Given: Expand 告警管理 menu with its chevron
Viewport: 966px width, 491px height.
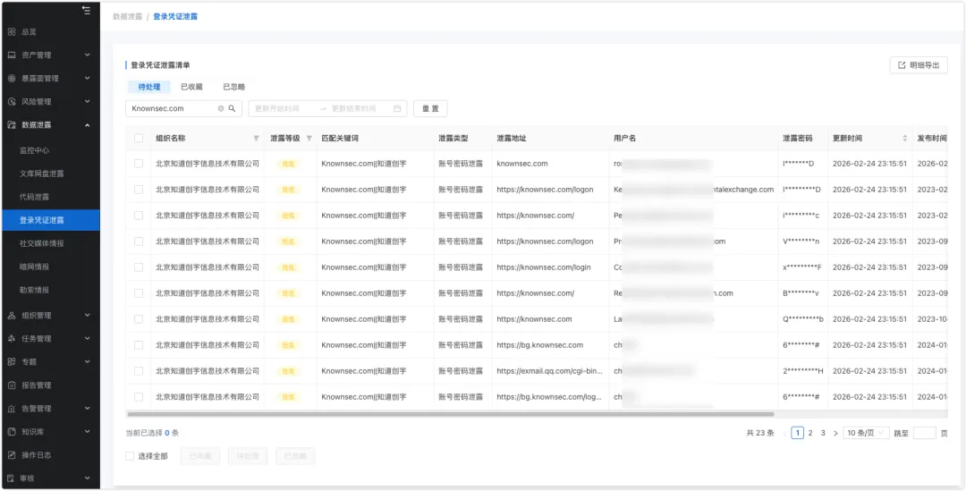Looking at the screenshot, I should [x=87, y=409].
